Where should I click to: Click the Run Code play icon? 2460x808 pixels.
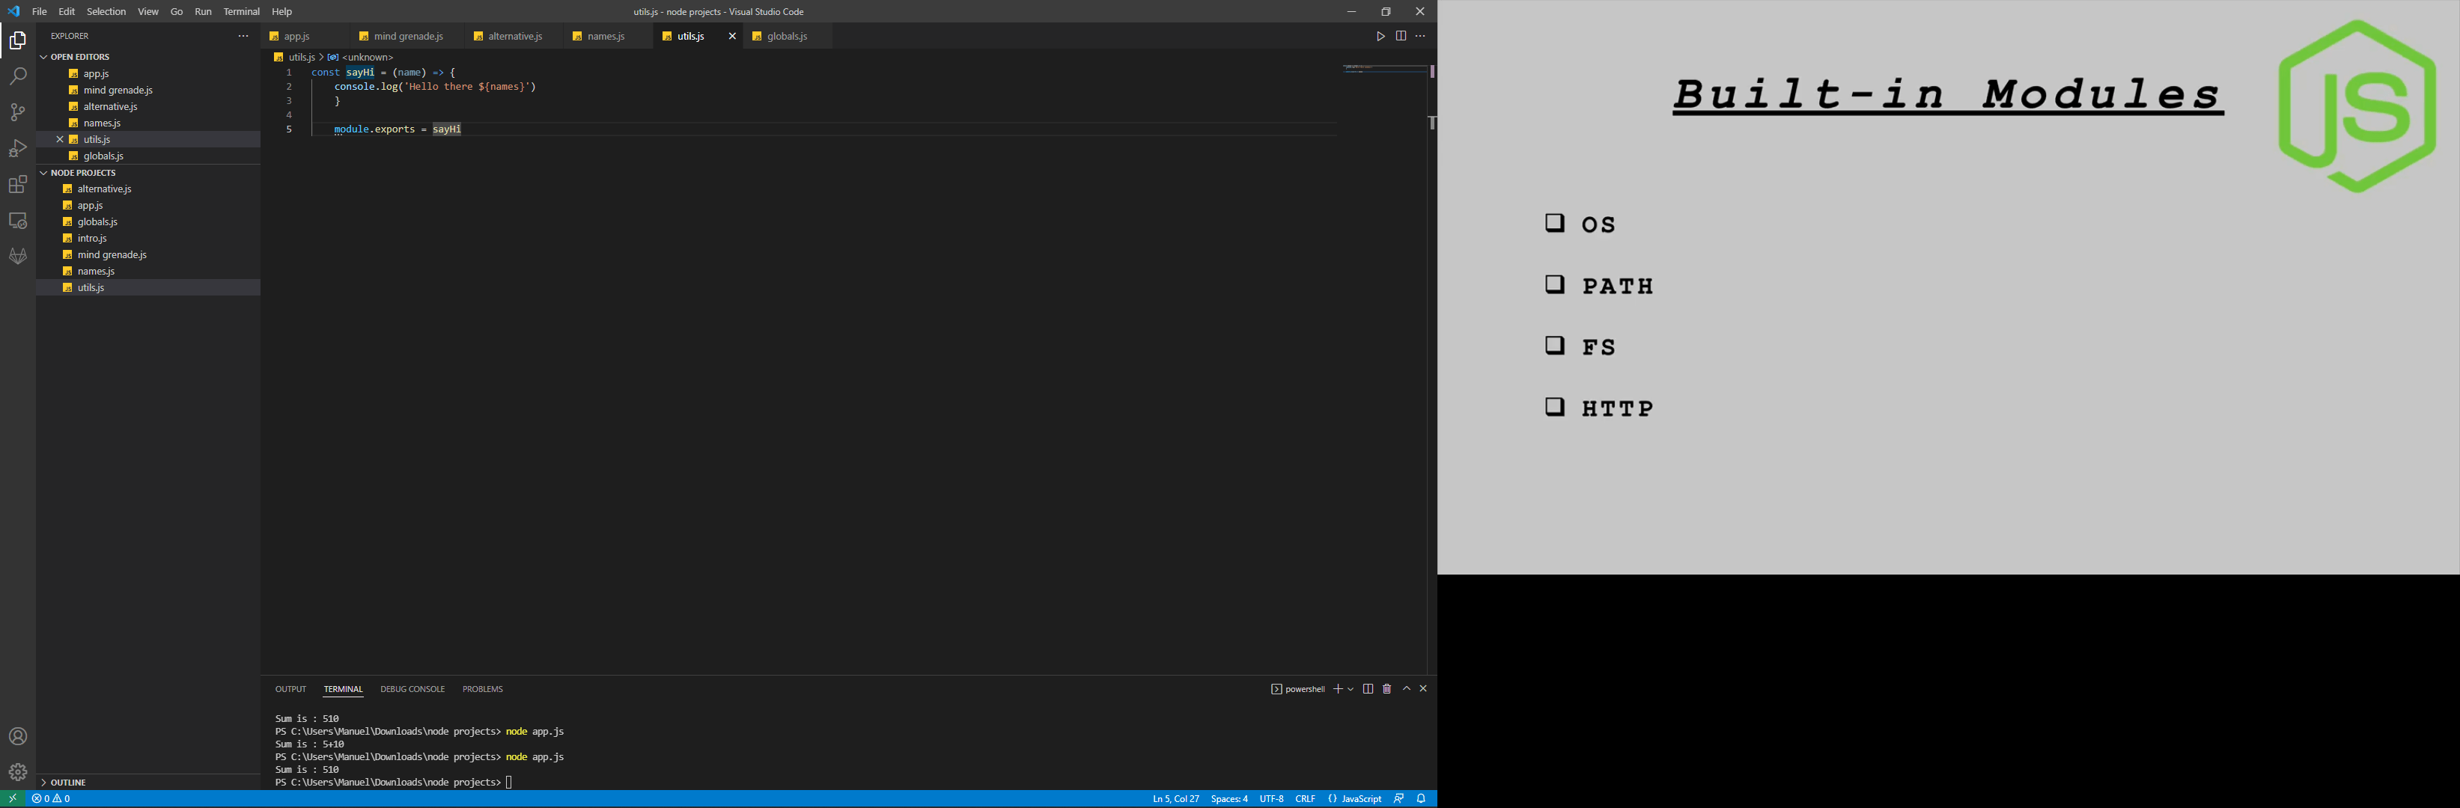point(1380,36)
